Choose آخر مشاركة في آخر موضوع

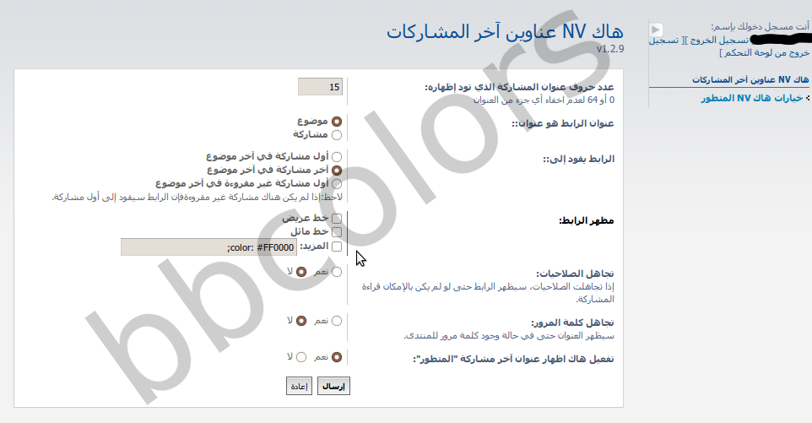[x=337, y=170]
